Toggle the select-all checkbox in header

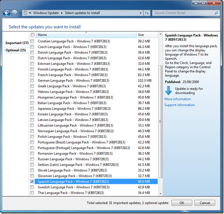(33, 35)
